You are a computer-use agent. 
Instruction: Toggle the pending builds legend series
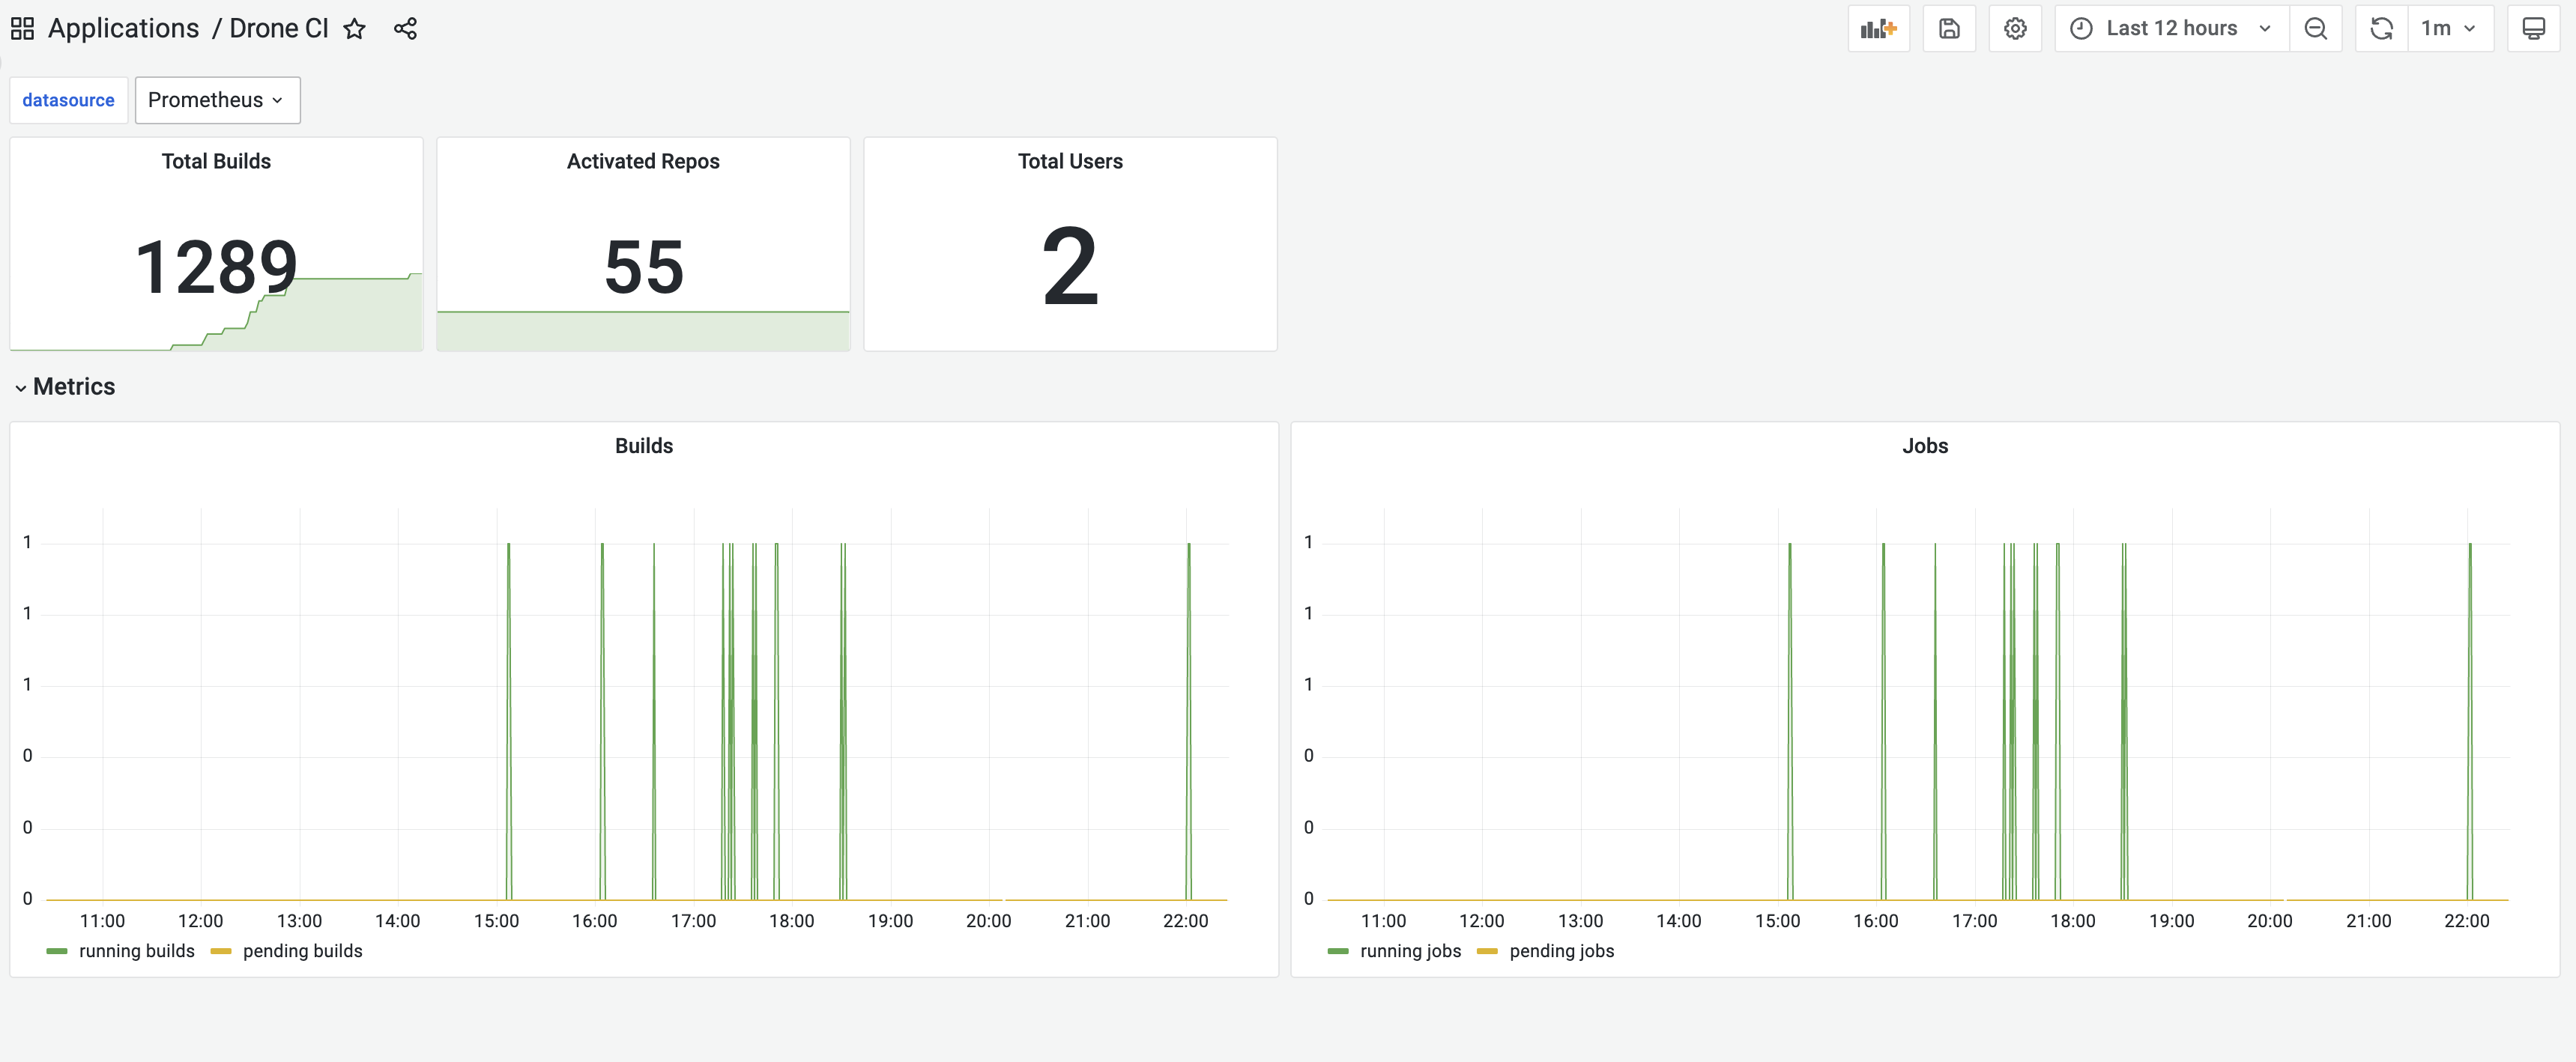[x=303, y=951]
